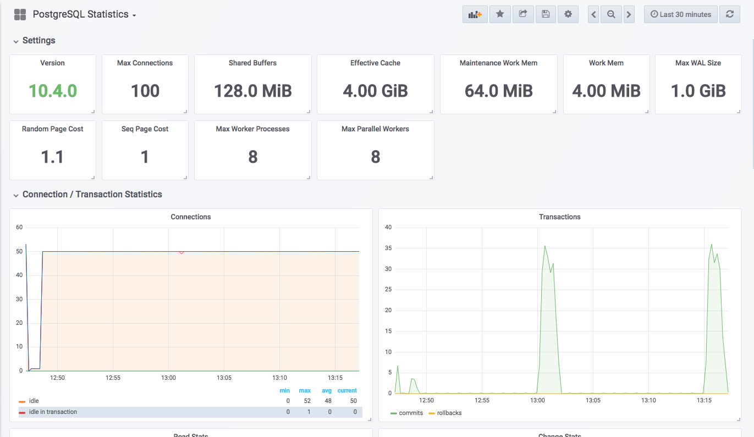Shift time range backward arrow
The image size is (754, 437).
click(593, 14)
